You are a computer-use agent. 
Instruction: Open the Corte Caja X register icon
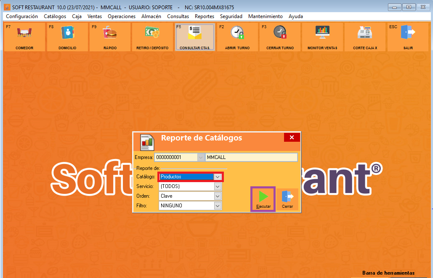[365, 34]
